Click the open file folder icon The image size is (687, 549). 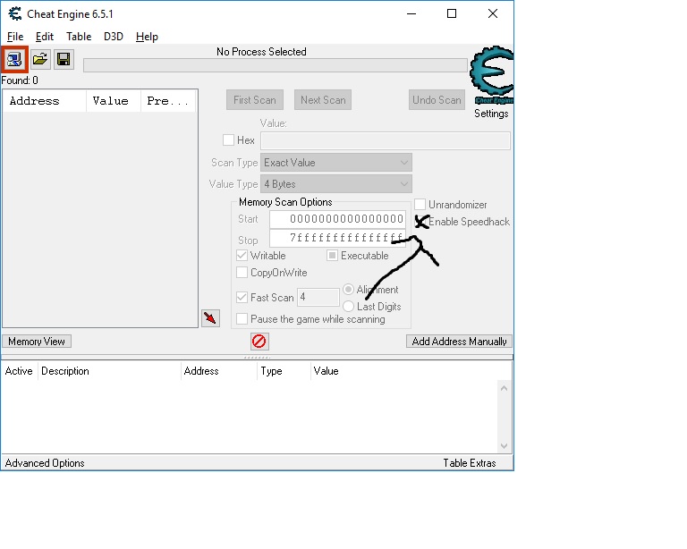point(40,59)
